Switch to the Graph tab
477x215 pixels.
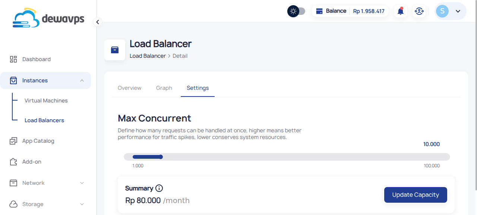coord(164,88)
